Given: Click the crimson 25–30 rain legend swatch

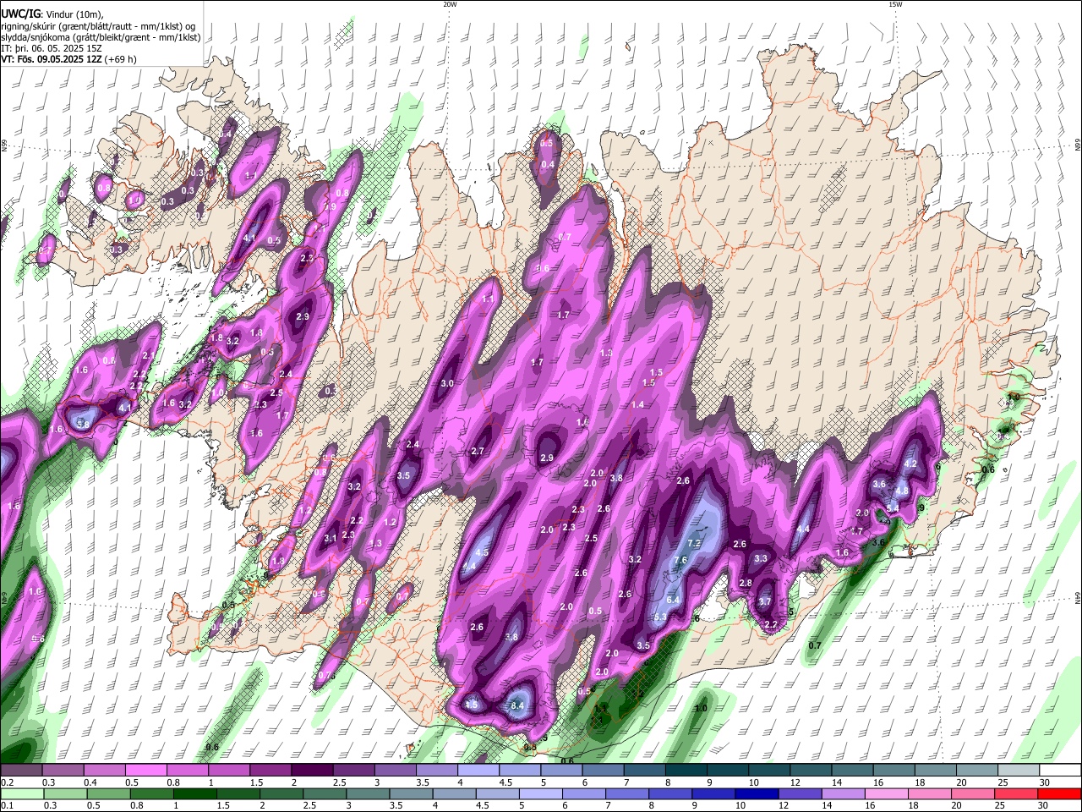Looking at the screenshot, I should pyautogui.click(x=1016, y=793).
